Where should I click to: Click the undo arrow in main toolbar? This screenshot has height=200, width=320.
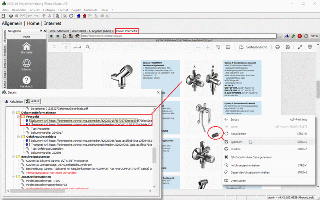click(30, 16)
